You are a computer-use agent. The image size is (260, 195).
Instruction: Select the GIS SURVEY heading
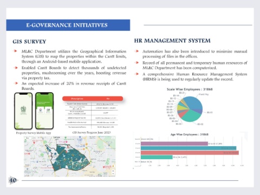(29, 42)
